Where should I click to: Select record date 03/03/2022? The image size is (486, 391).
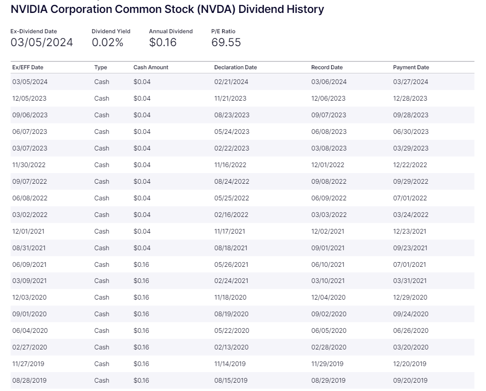pos(329,215)
